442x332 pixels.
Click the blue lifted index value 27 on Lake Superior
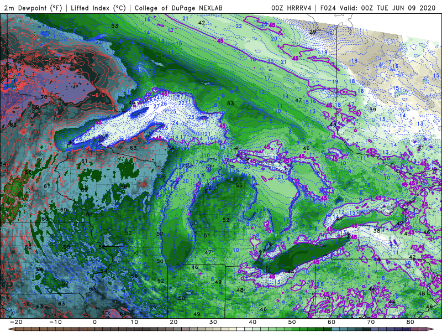pos(156,106)
